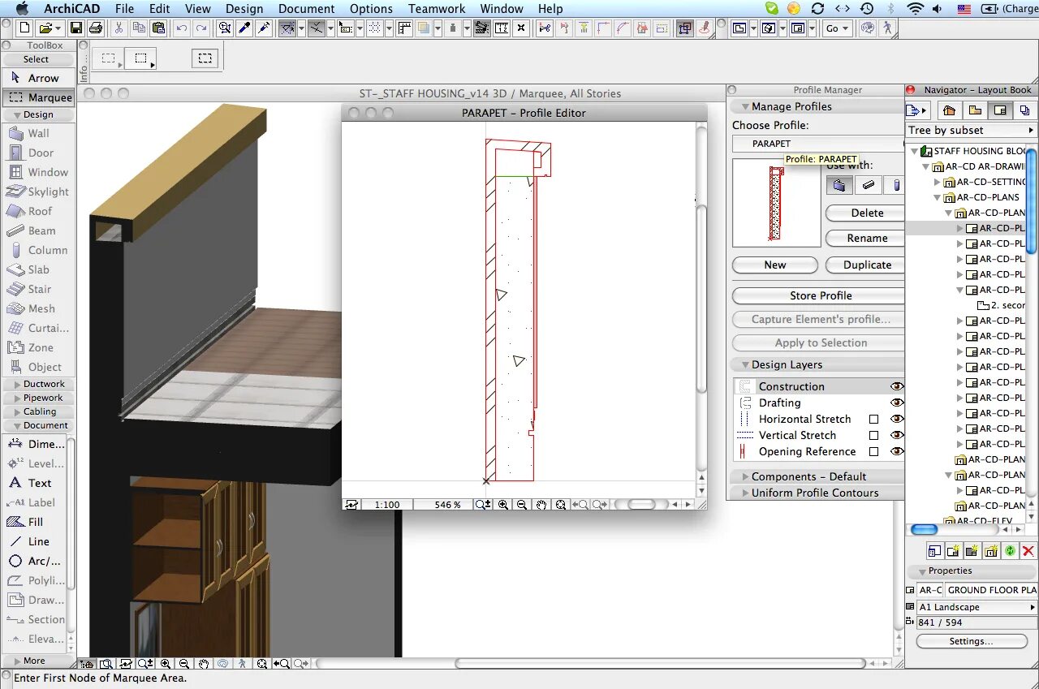The image size is (1039, 689).
Task: Click the PARAPET profile preview thumbnail
Action: tap(776, 203)
